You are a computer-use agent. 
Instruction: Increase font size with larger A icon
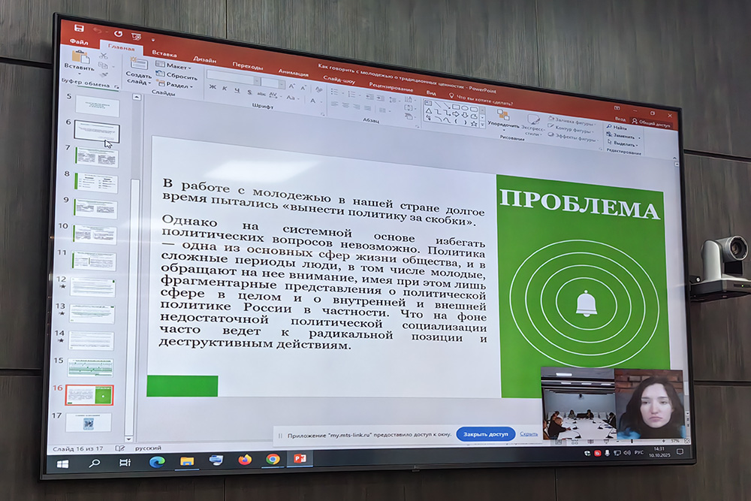[x=291, y=86]
